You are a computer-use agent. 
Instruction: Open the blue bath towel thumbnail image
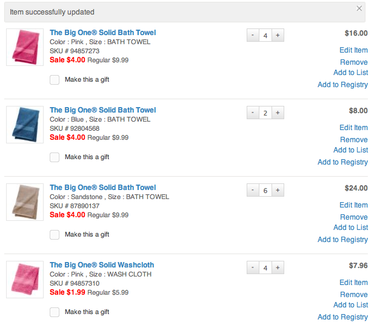[x=25, y=125]
